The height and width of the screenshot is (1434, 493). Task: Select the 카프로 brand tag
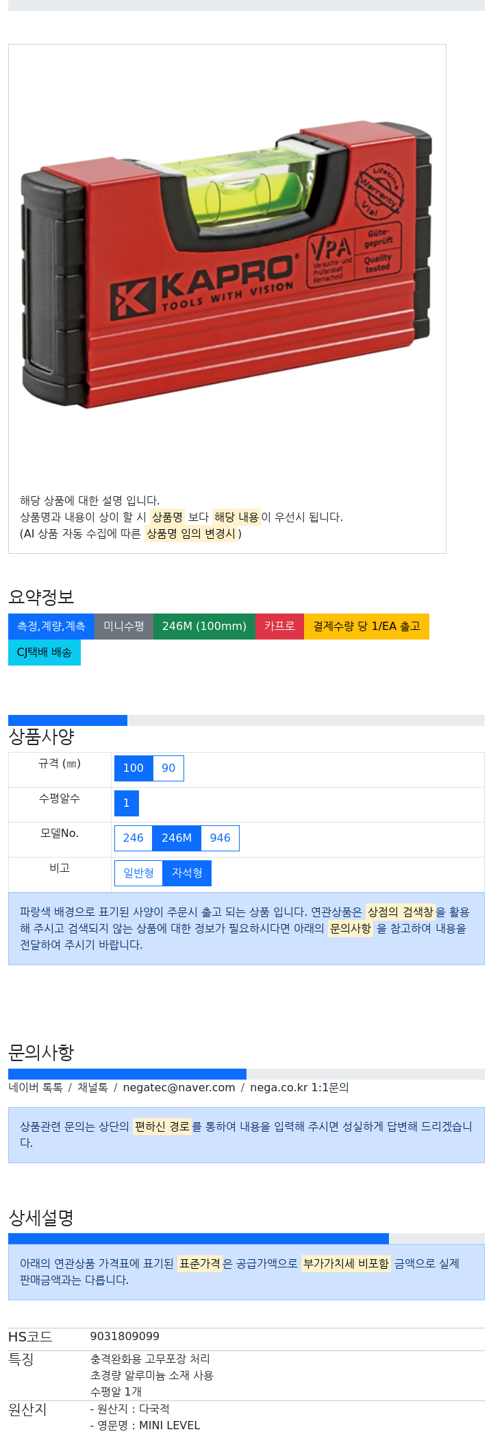point(279,627)
